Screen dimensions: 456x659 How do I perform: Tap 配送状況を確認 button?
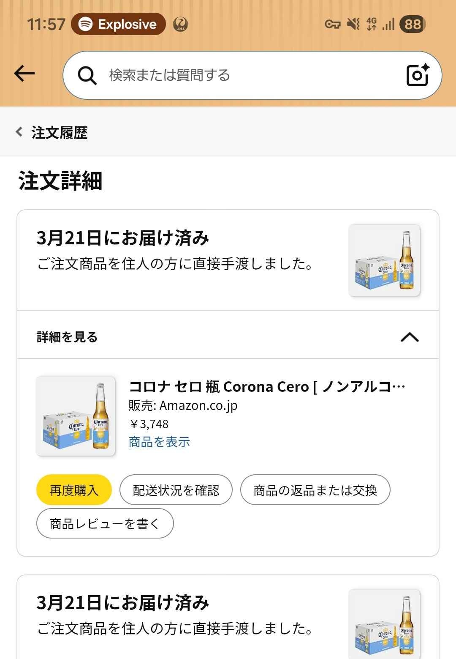click(176, 490)
